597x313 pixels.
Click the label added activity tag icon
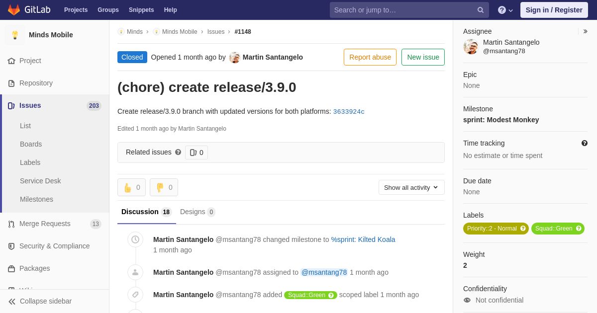tap(135, 295)
